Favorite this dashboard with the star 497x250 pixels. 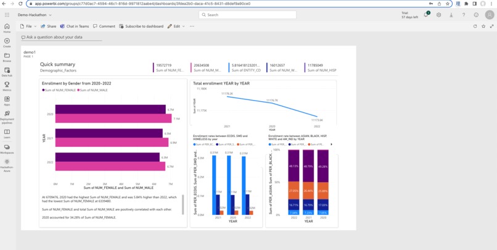[483, 27]
